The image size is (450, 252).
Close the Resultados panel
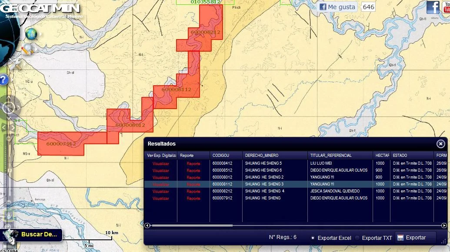coord(441,144)
